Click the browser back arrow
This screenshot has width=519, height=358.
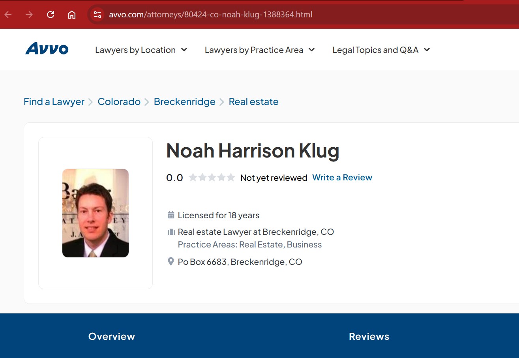8,15
